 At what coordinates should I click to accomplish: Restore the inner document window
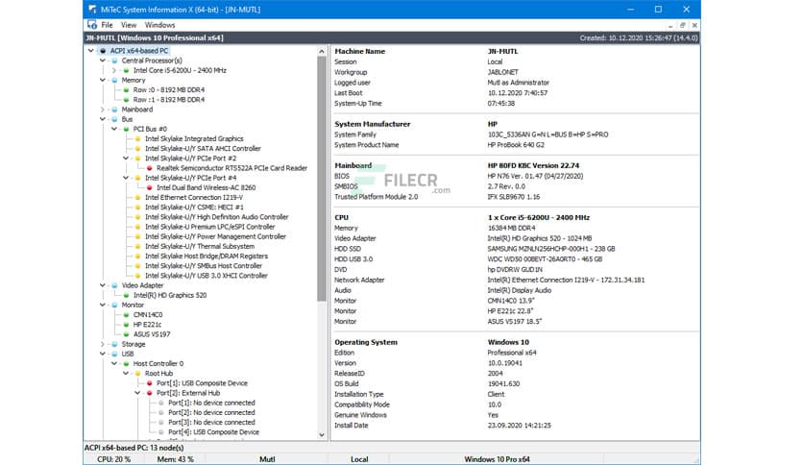682,25
